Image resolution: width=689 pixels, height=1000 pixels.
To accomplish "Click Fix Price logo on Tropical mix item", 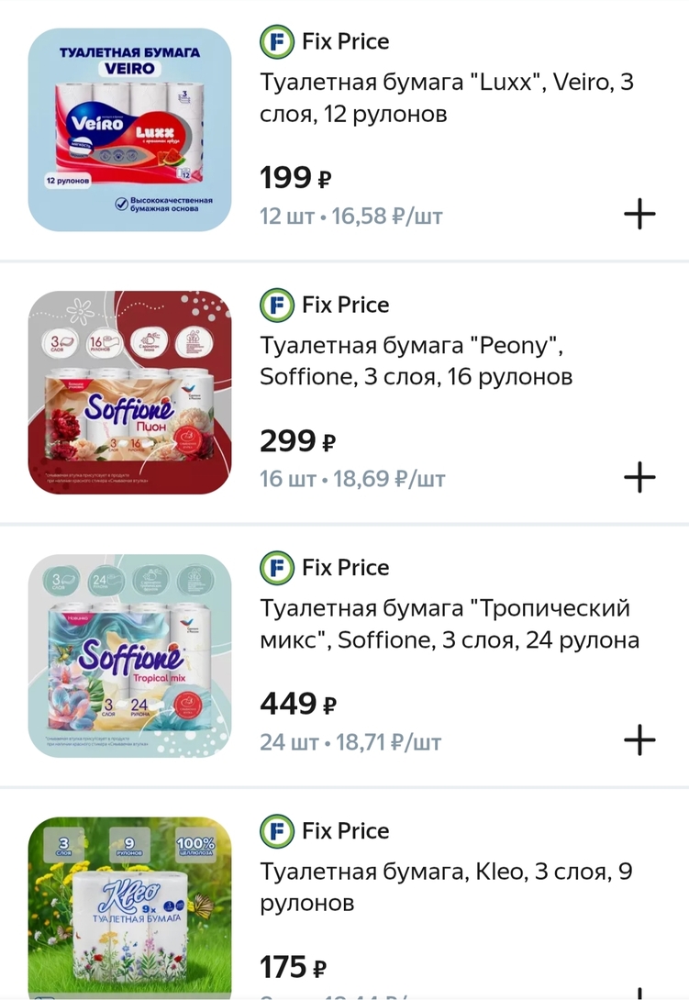I will pyautogui.click(x=276, y=568).
